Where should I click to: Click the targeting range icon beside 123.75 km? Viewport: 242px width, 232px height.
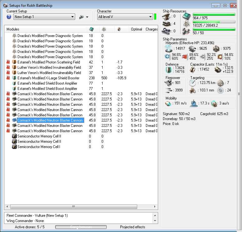coord(192,83)
